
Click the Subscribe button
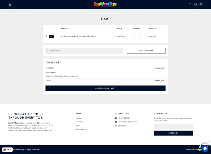click(173, 133)
